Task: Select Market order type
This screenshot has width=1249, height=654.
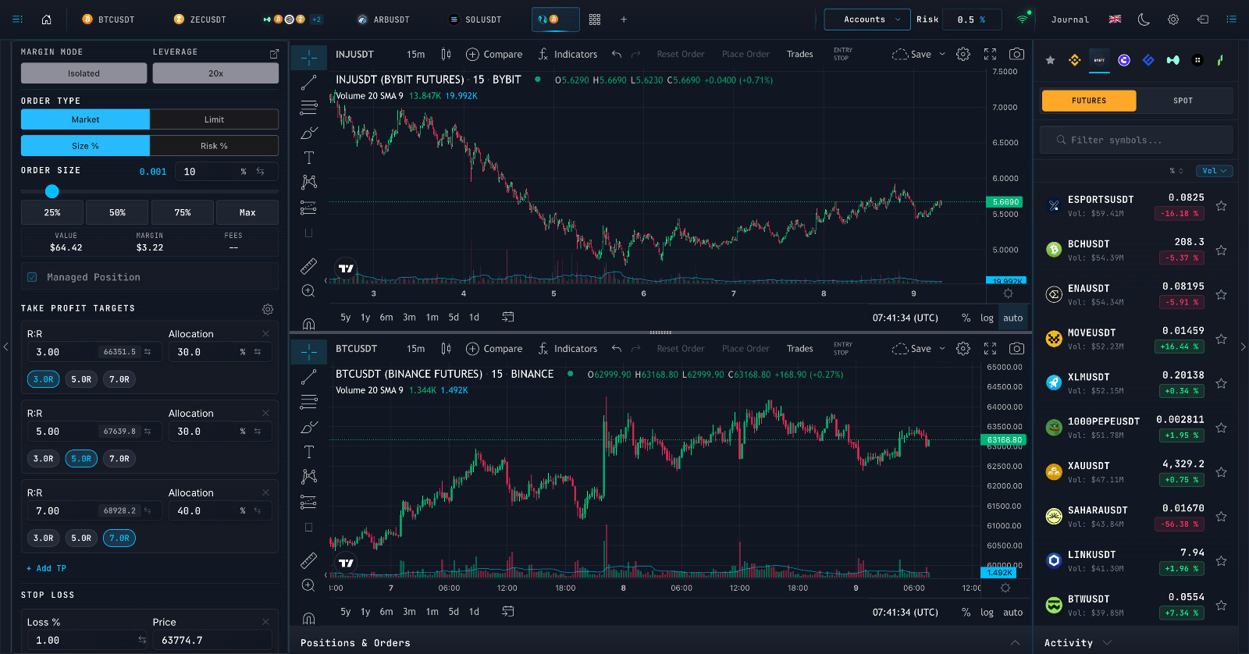Action: coord(85,119)
